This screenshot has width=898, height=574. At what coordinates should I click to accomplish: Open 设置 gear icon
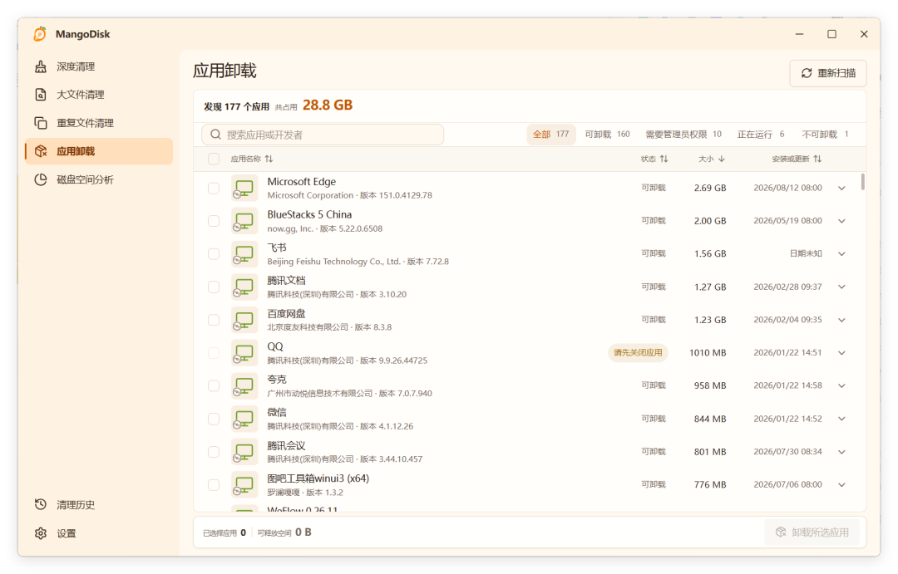(x=41, y=533)
